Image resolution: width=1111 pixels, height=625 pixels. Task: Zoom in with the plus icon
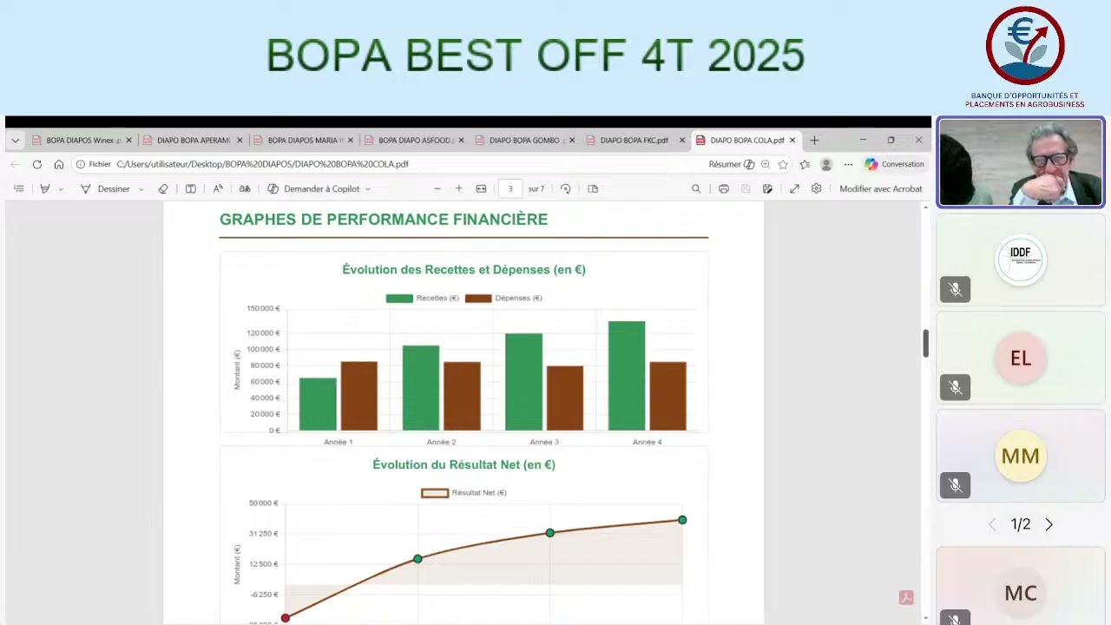(459, 188)
